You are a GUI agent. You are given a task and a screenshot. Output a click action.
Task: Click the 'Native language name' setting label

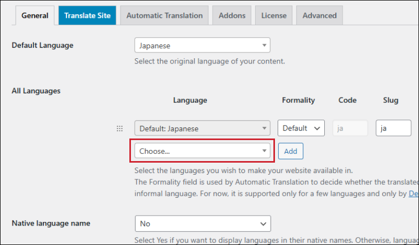(51, 223)
